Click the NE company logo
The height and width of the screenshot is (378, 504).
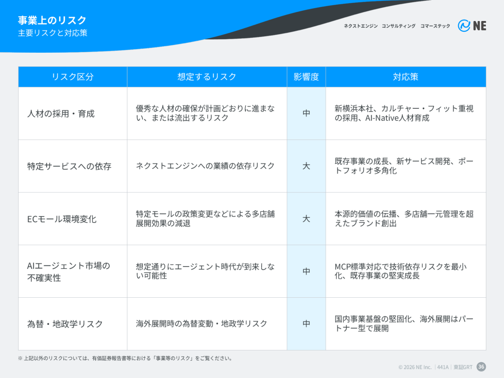(x=471, y=26)
